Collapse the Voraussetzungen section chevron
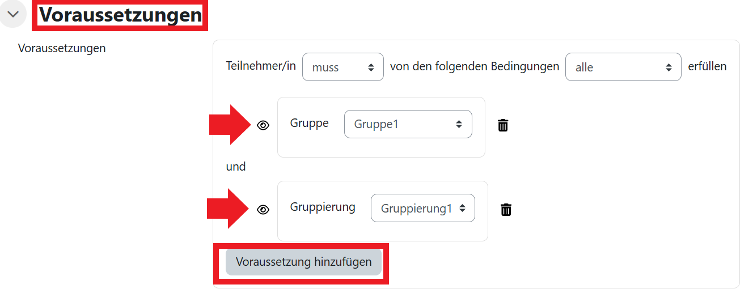753x293 pixels. click(13, 14)
